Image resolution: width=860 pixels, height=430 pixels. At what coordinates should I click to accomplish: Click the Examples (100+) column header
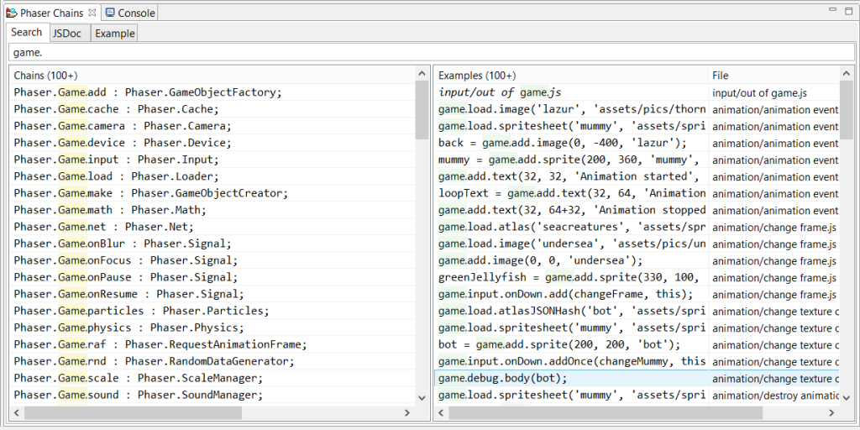click(571, 76)
